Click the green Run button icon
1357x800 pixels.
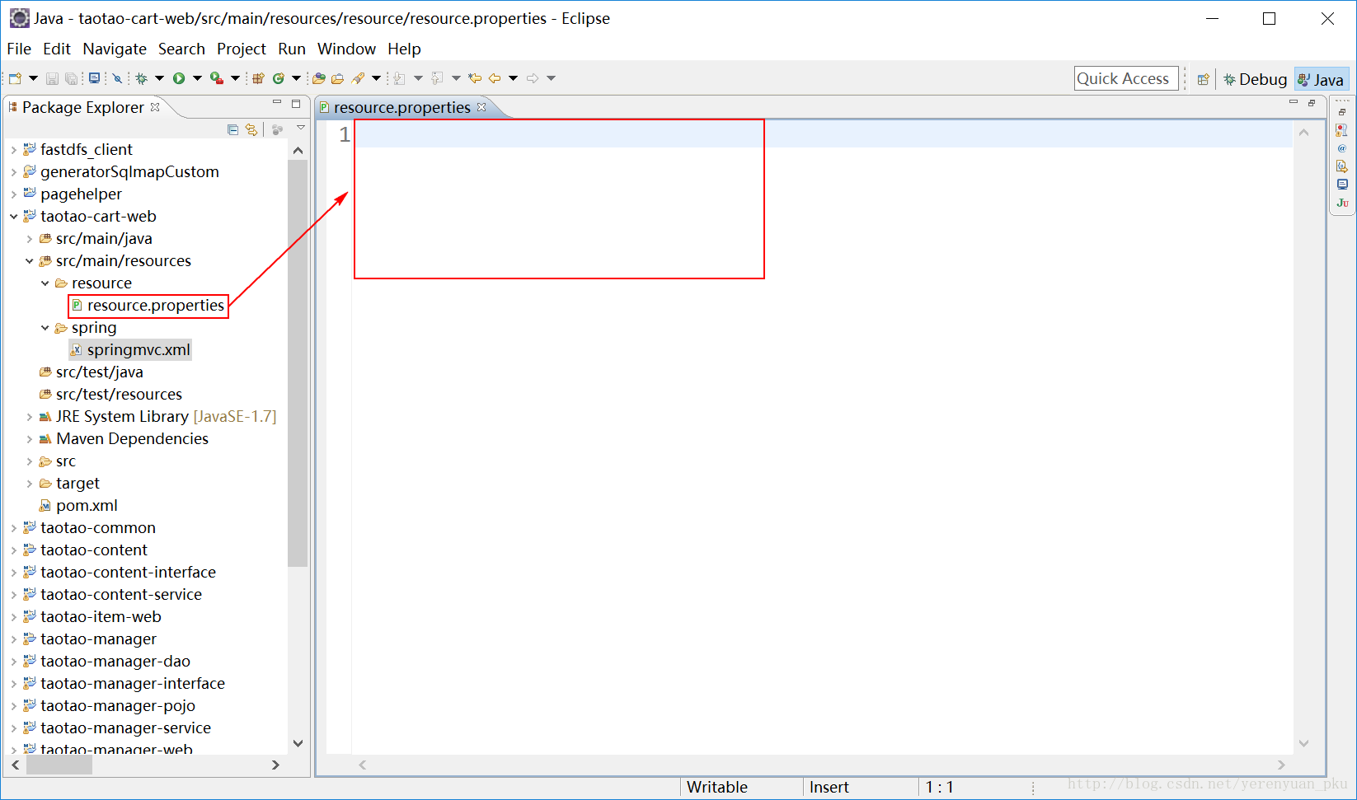point(179,78)
